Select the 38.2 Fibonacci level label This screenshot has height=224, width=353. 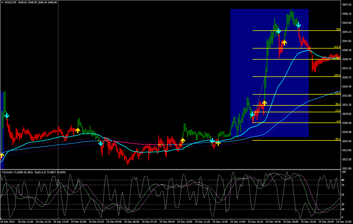[338, 104]
